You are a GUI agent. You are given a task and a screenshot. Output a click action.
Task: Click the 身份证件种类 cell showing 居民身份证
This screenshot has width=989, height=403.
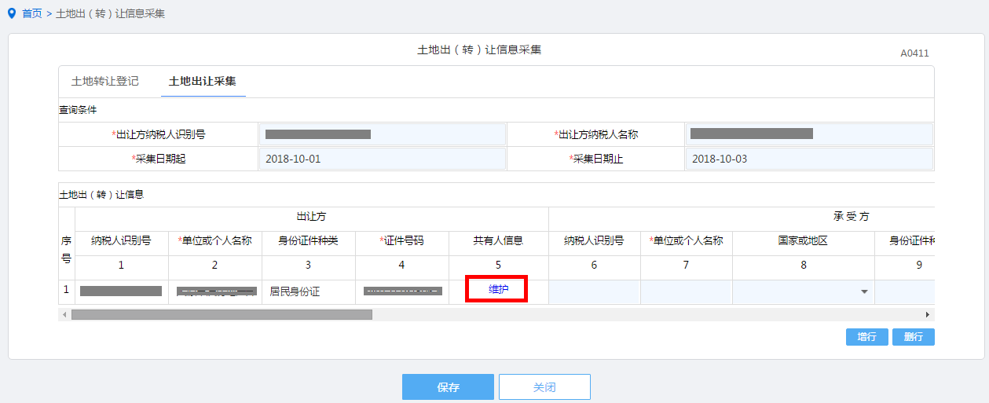308,291
